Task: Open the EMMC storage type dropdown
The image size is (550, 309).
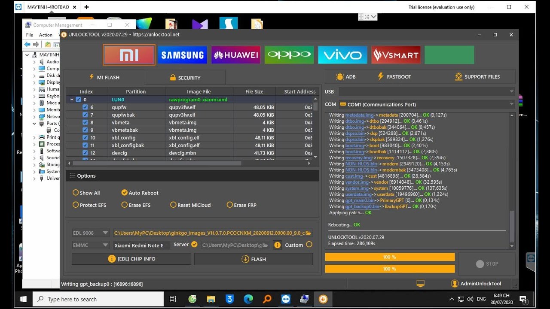Action: (x=91, y=245)
